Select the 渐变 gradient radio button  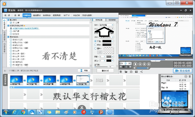95,45
